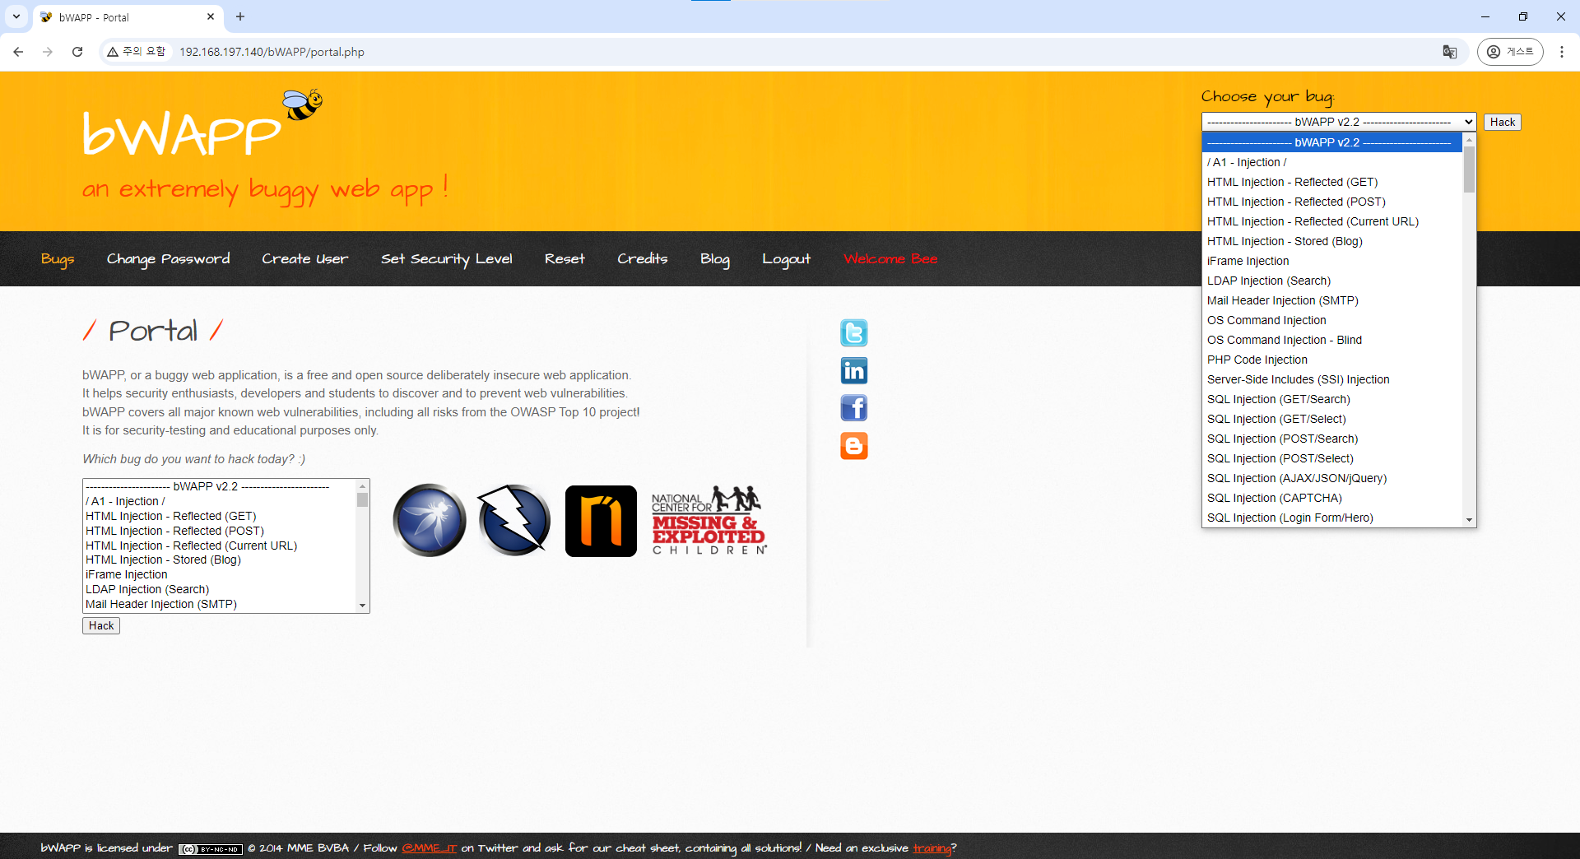The height and width of the screenshot is (859, 1580).
Task: Reload the current page
Action: coord(77,52)
